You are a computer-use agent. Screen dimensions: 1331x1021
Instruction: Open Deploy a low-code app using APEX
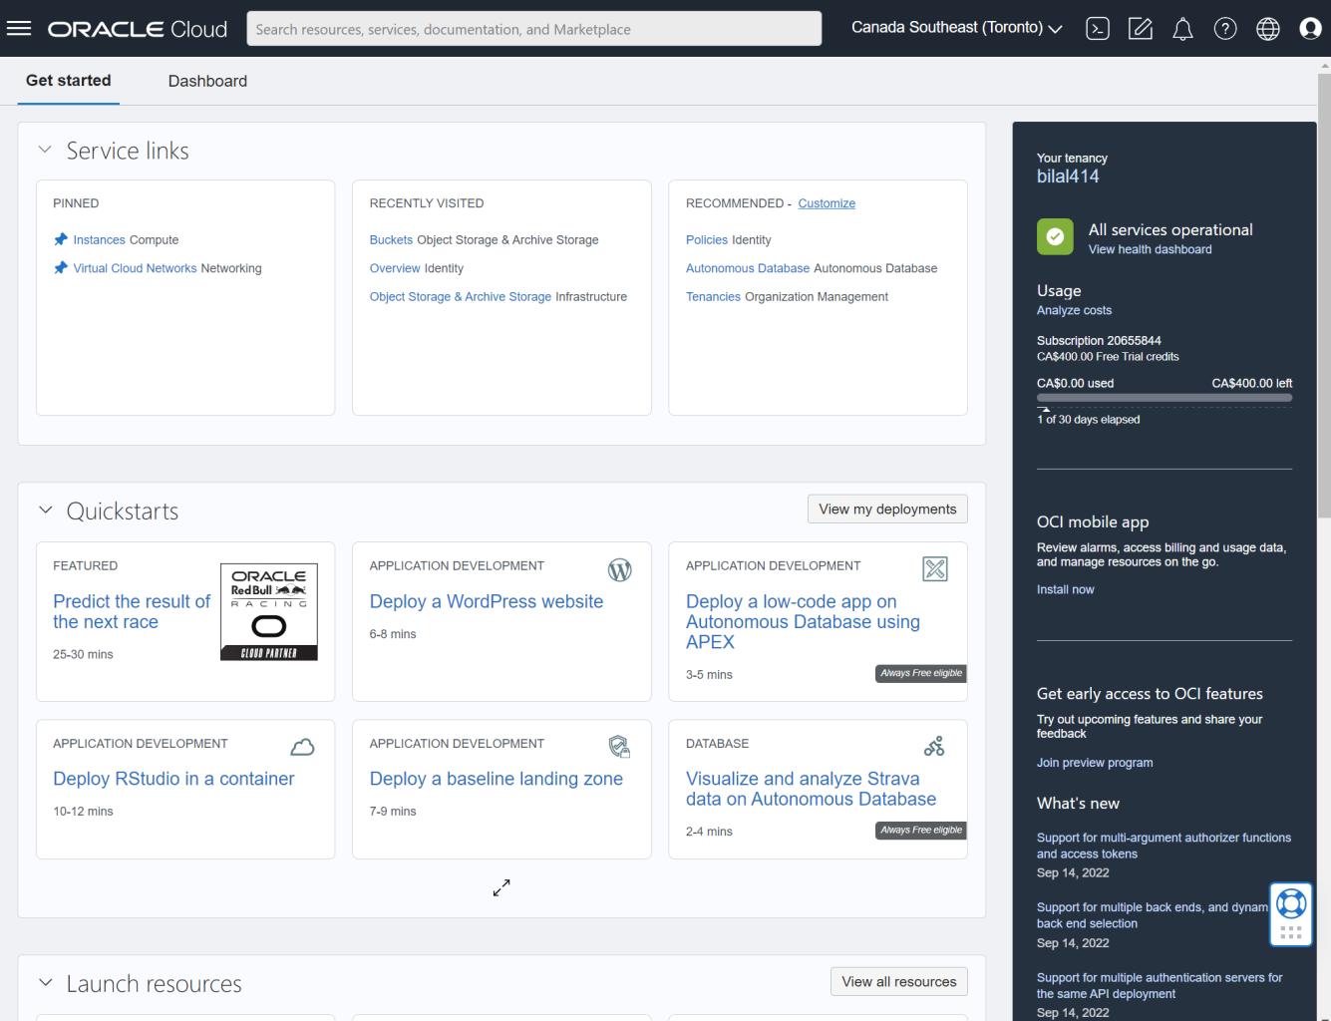click(x=803, y=622)
